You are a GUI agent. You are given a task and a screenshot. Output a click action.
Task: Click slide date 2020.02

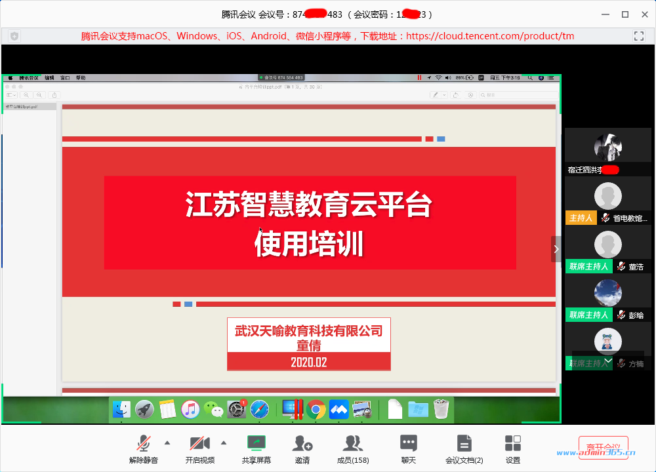(x=309, y=363)
